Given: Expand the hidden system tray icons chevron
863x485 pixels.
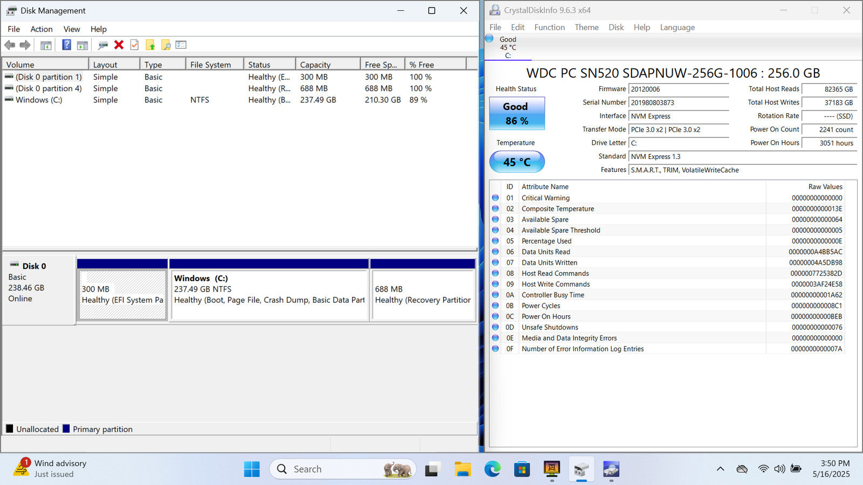Looking at the screenshot, I should [720, 469].
